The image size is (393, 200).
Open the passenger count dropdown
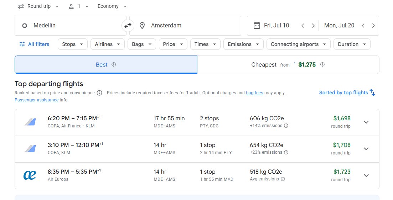click(79, 6)
